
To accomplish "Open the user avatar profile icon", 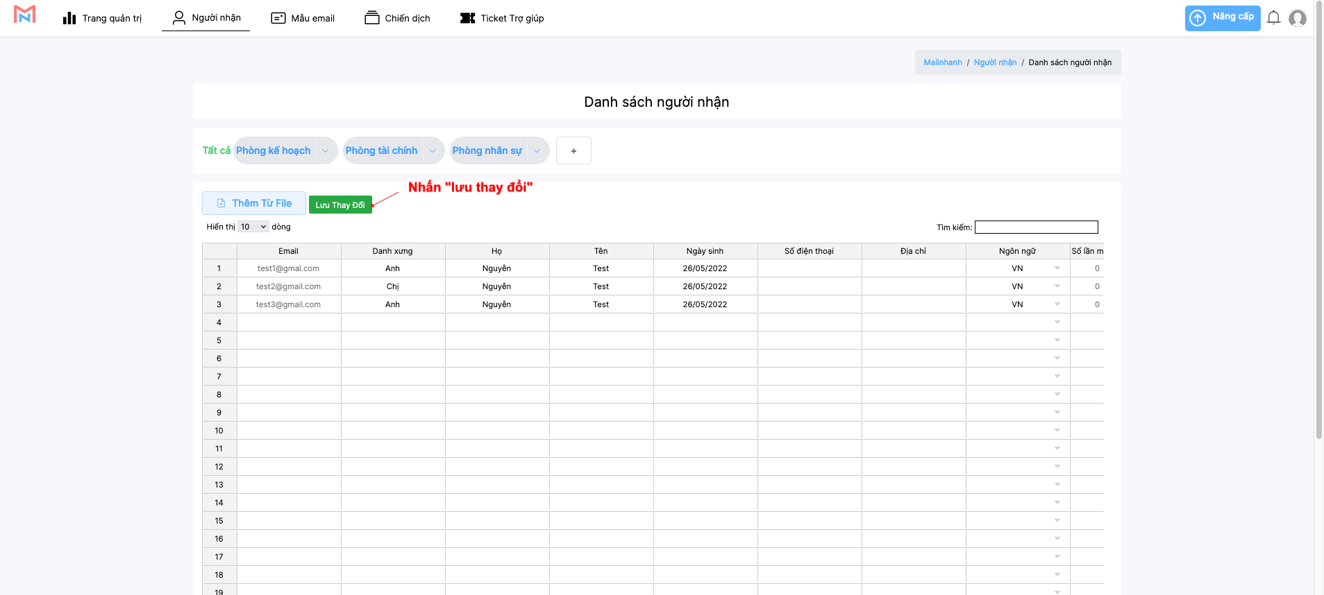I will pos(1297,18).
